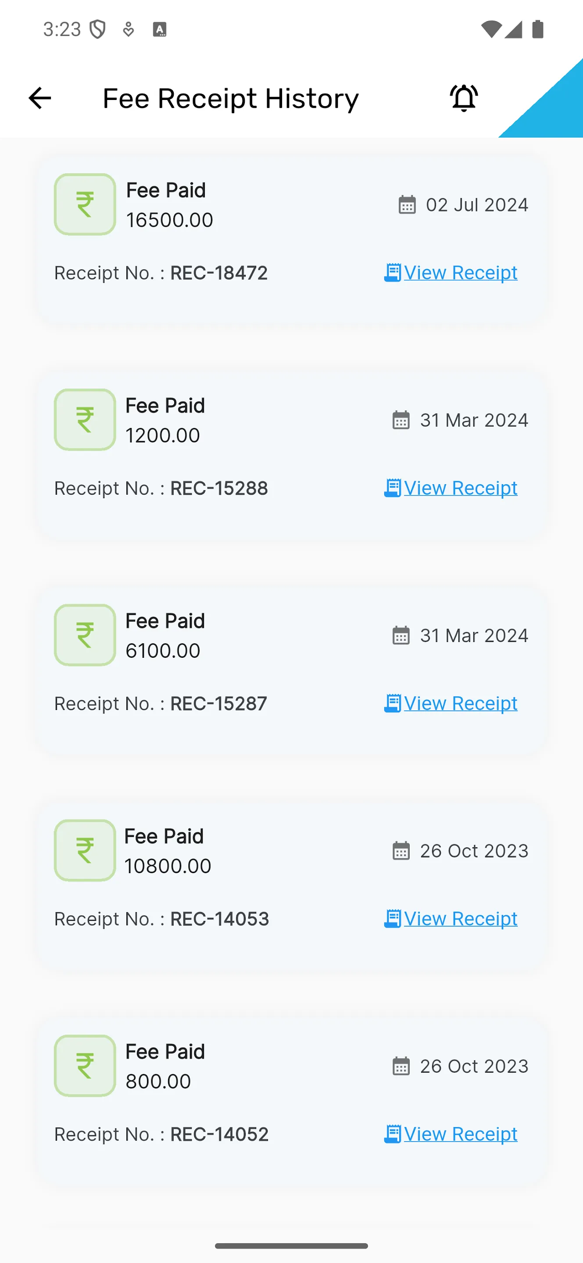This screenshot has width=583, height=1263.
Task: Click the calendar icon beside 02 Jul 2024
Action: pyautogui.click(x=407, y=204)
